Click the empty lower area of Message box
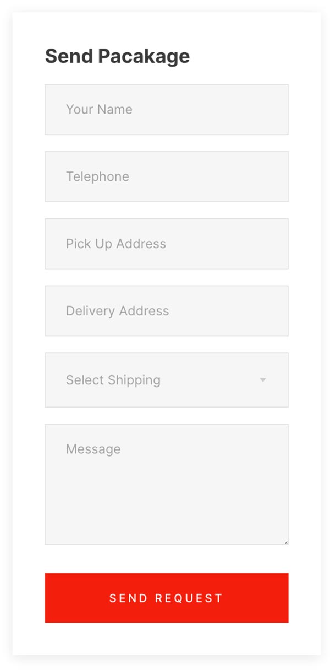 pyautogui.click(x=166, y=518)
